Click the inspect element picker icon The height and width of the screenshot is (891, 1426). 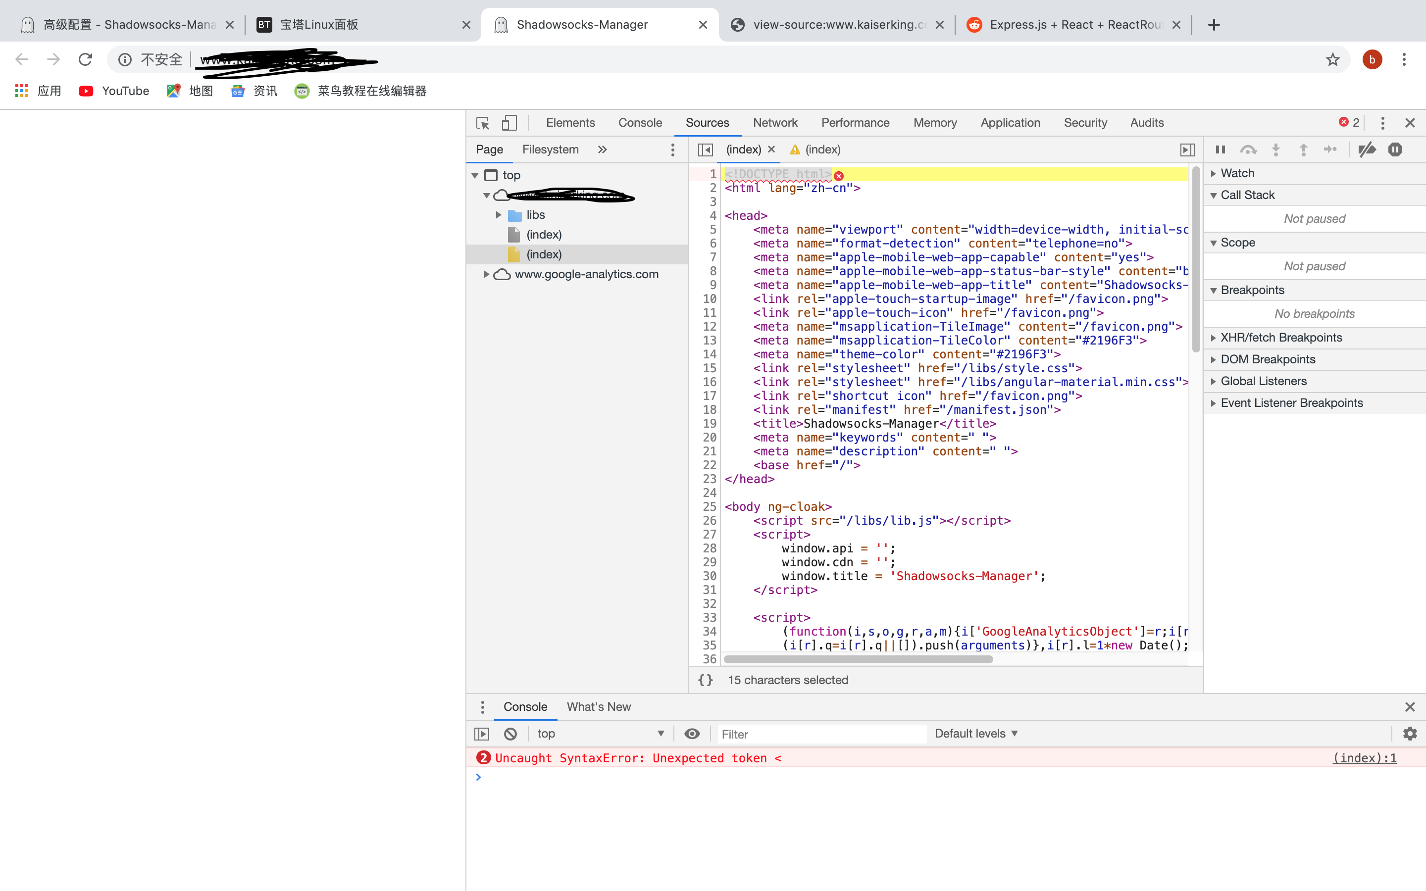[x=482, y=123]
